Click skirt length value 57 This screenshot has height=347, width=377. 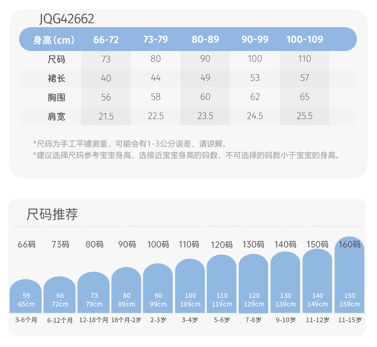coord(304,78)
